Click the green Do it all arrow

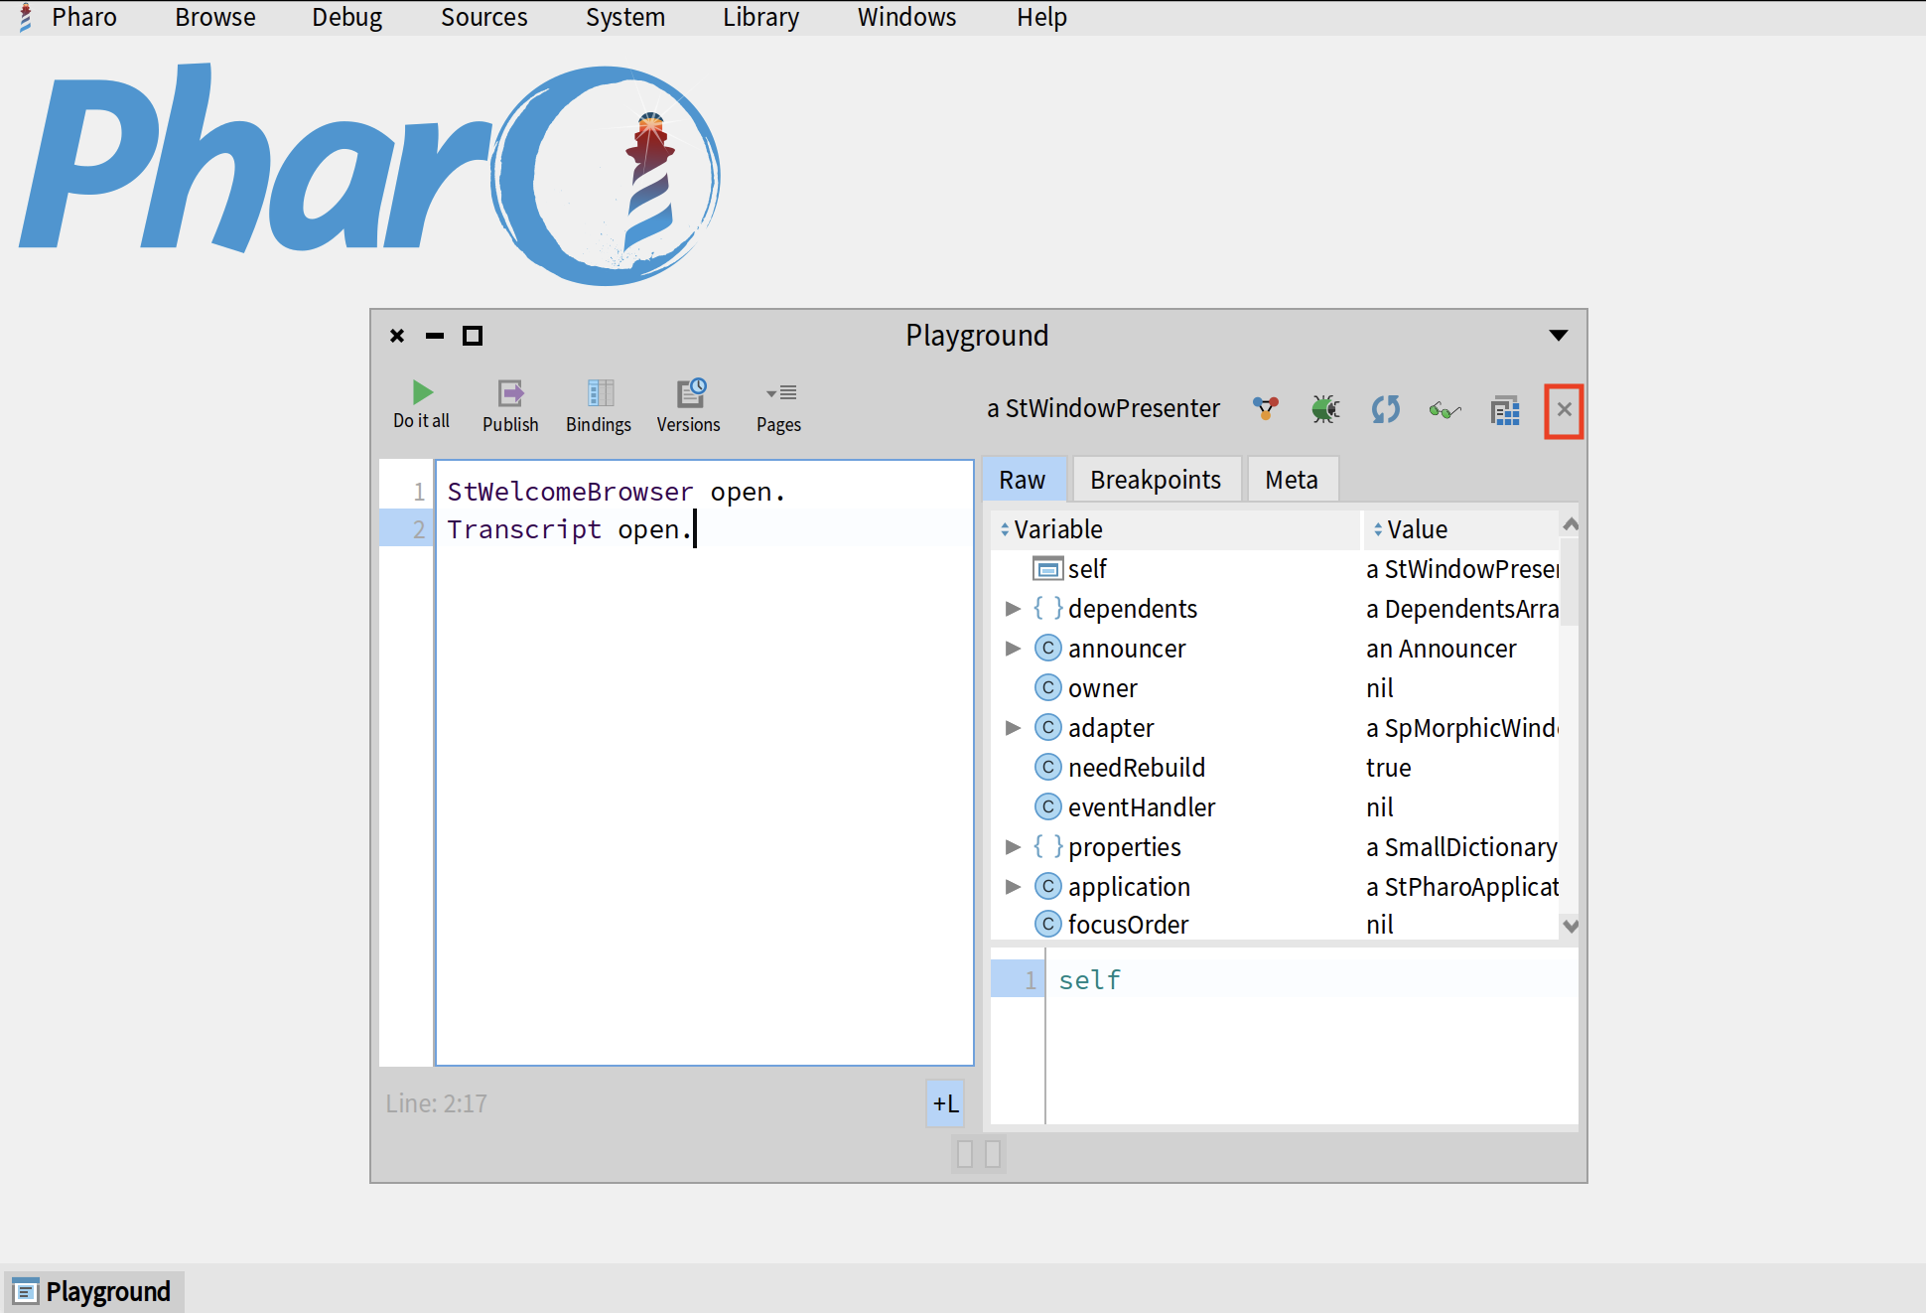pos(422,393)
